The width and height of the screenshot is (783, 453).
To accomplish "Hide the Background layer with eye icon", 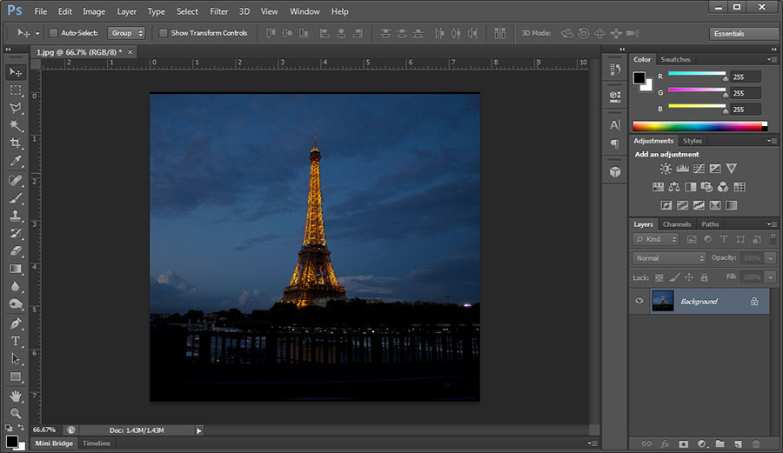I will coord(639,301).
